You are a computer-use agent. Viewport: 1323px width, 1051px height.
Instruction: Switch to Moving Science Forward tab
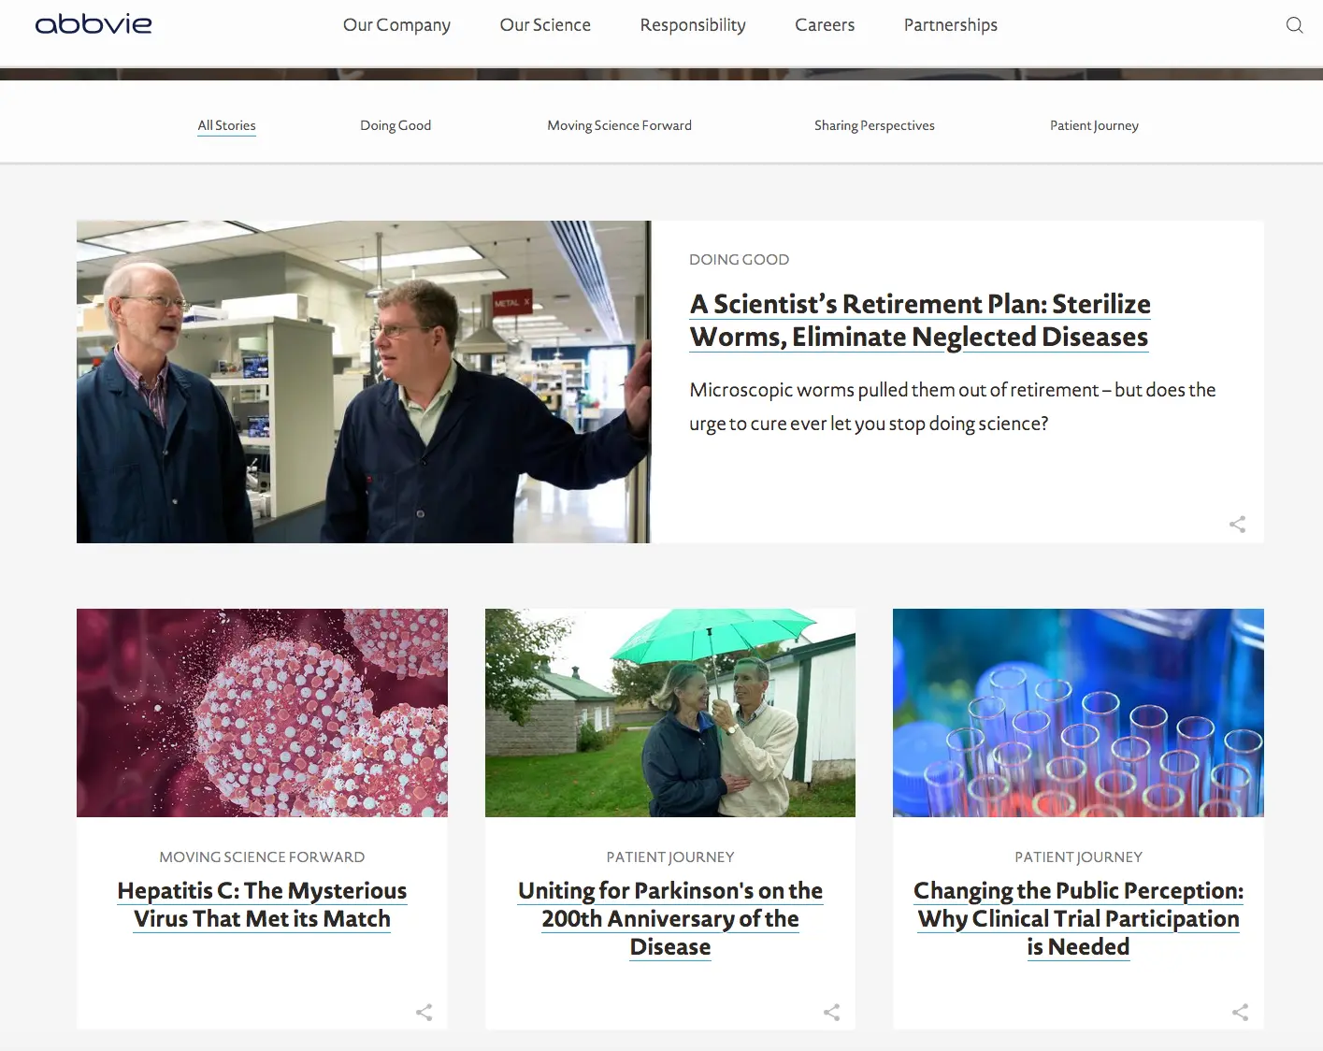(x=619, y=125)
